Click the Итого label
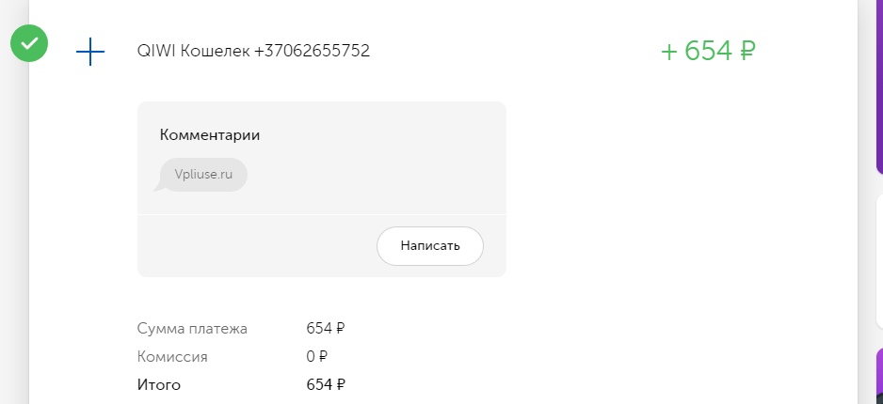 coord(159,385)
